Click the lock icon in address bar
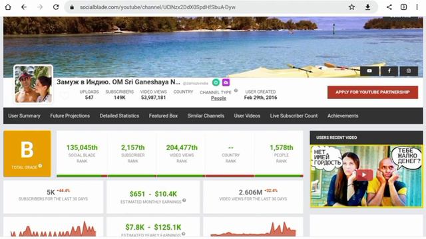Image resolution: width=426 pixels, height=239 pixels. pos(72,7)
